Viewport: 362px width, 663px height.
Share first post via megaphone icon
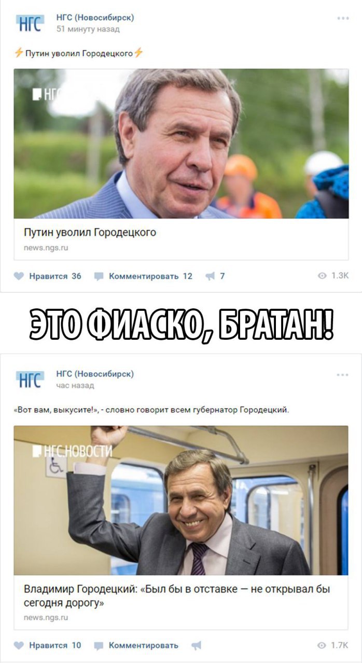pos(210,276)
